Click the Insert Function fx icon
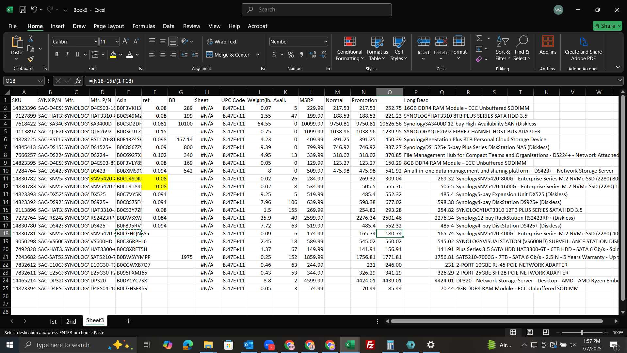 click(x=78, y=81)
